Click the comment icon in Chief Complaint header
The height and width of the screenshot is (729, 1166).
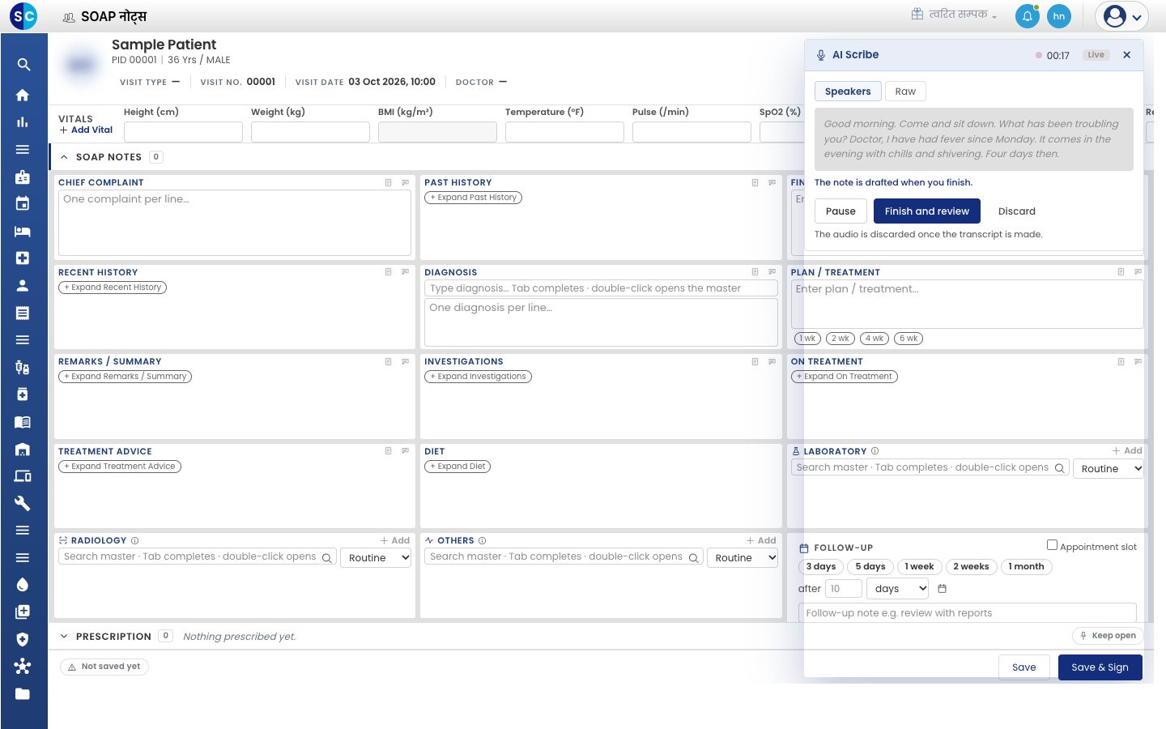click(x=406, y=183)
